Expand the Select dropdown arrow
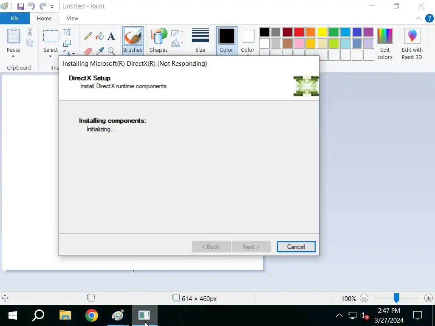 coord(51,56)
